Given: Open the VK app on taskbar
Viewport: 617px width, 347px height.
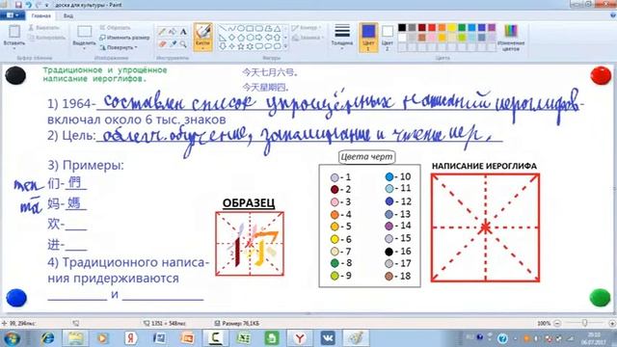Looking at the screenshot, I should point(328,338).
